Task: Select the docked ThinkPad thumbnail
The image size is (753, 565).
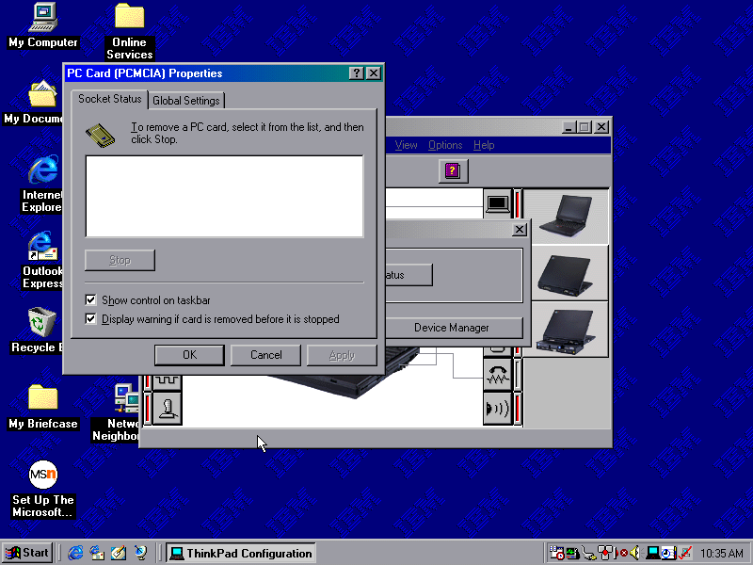Action: (x=566, y=330)
